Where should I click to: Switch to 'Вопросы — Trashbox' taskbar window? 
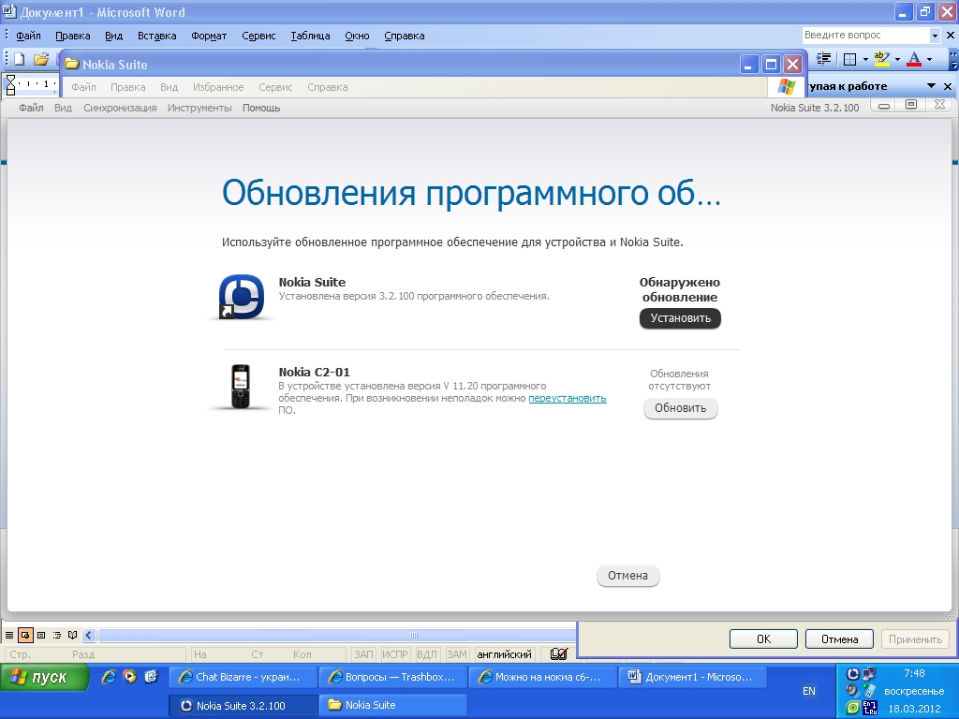point(392,677)
